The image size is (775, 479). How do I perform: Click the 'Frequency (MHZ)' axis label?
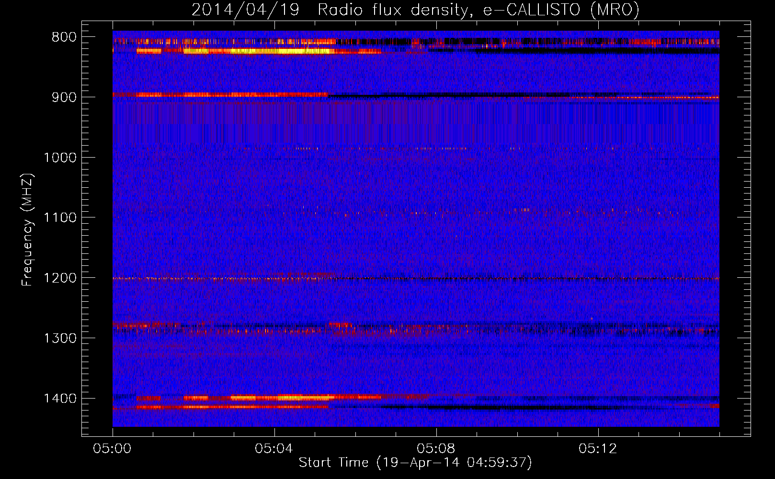[x=27, y=229]
